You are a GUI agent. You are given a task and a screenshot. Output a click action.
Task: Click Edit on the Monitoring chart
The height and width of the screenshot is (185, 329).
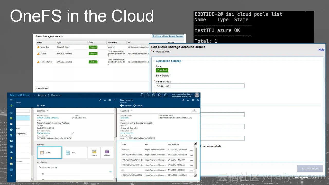(111, 171)
